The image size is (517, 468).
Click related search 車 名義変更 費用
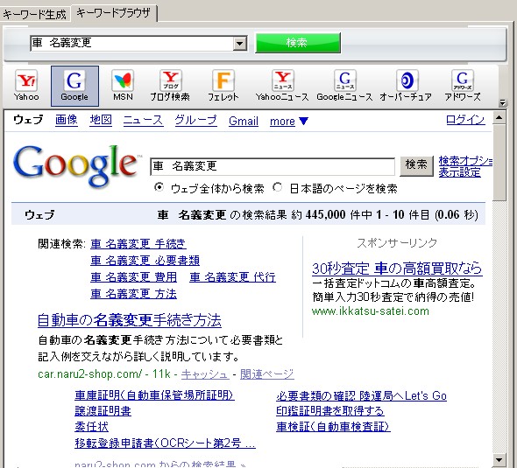click(x=133, y=277)
